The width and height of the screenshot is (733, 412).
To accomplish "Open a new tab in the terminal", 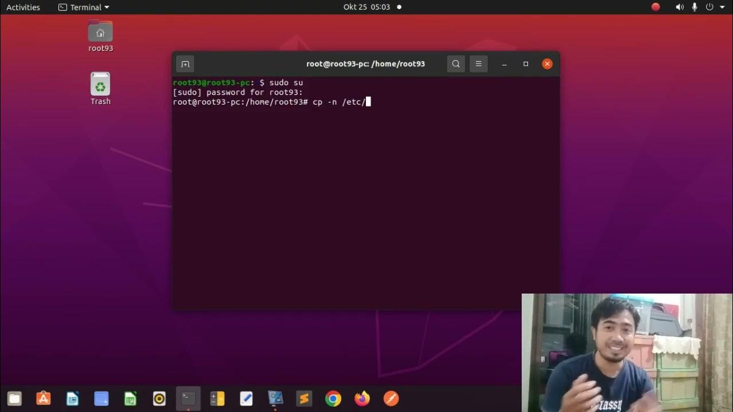I will point(185,64).
